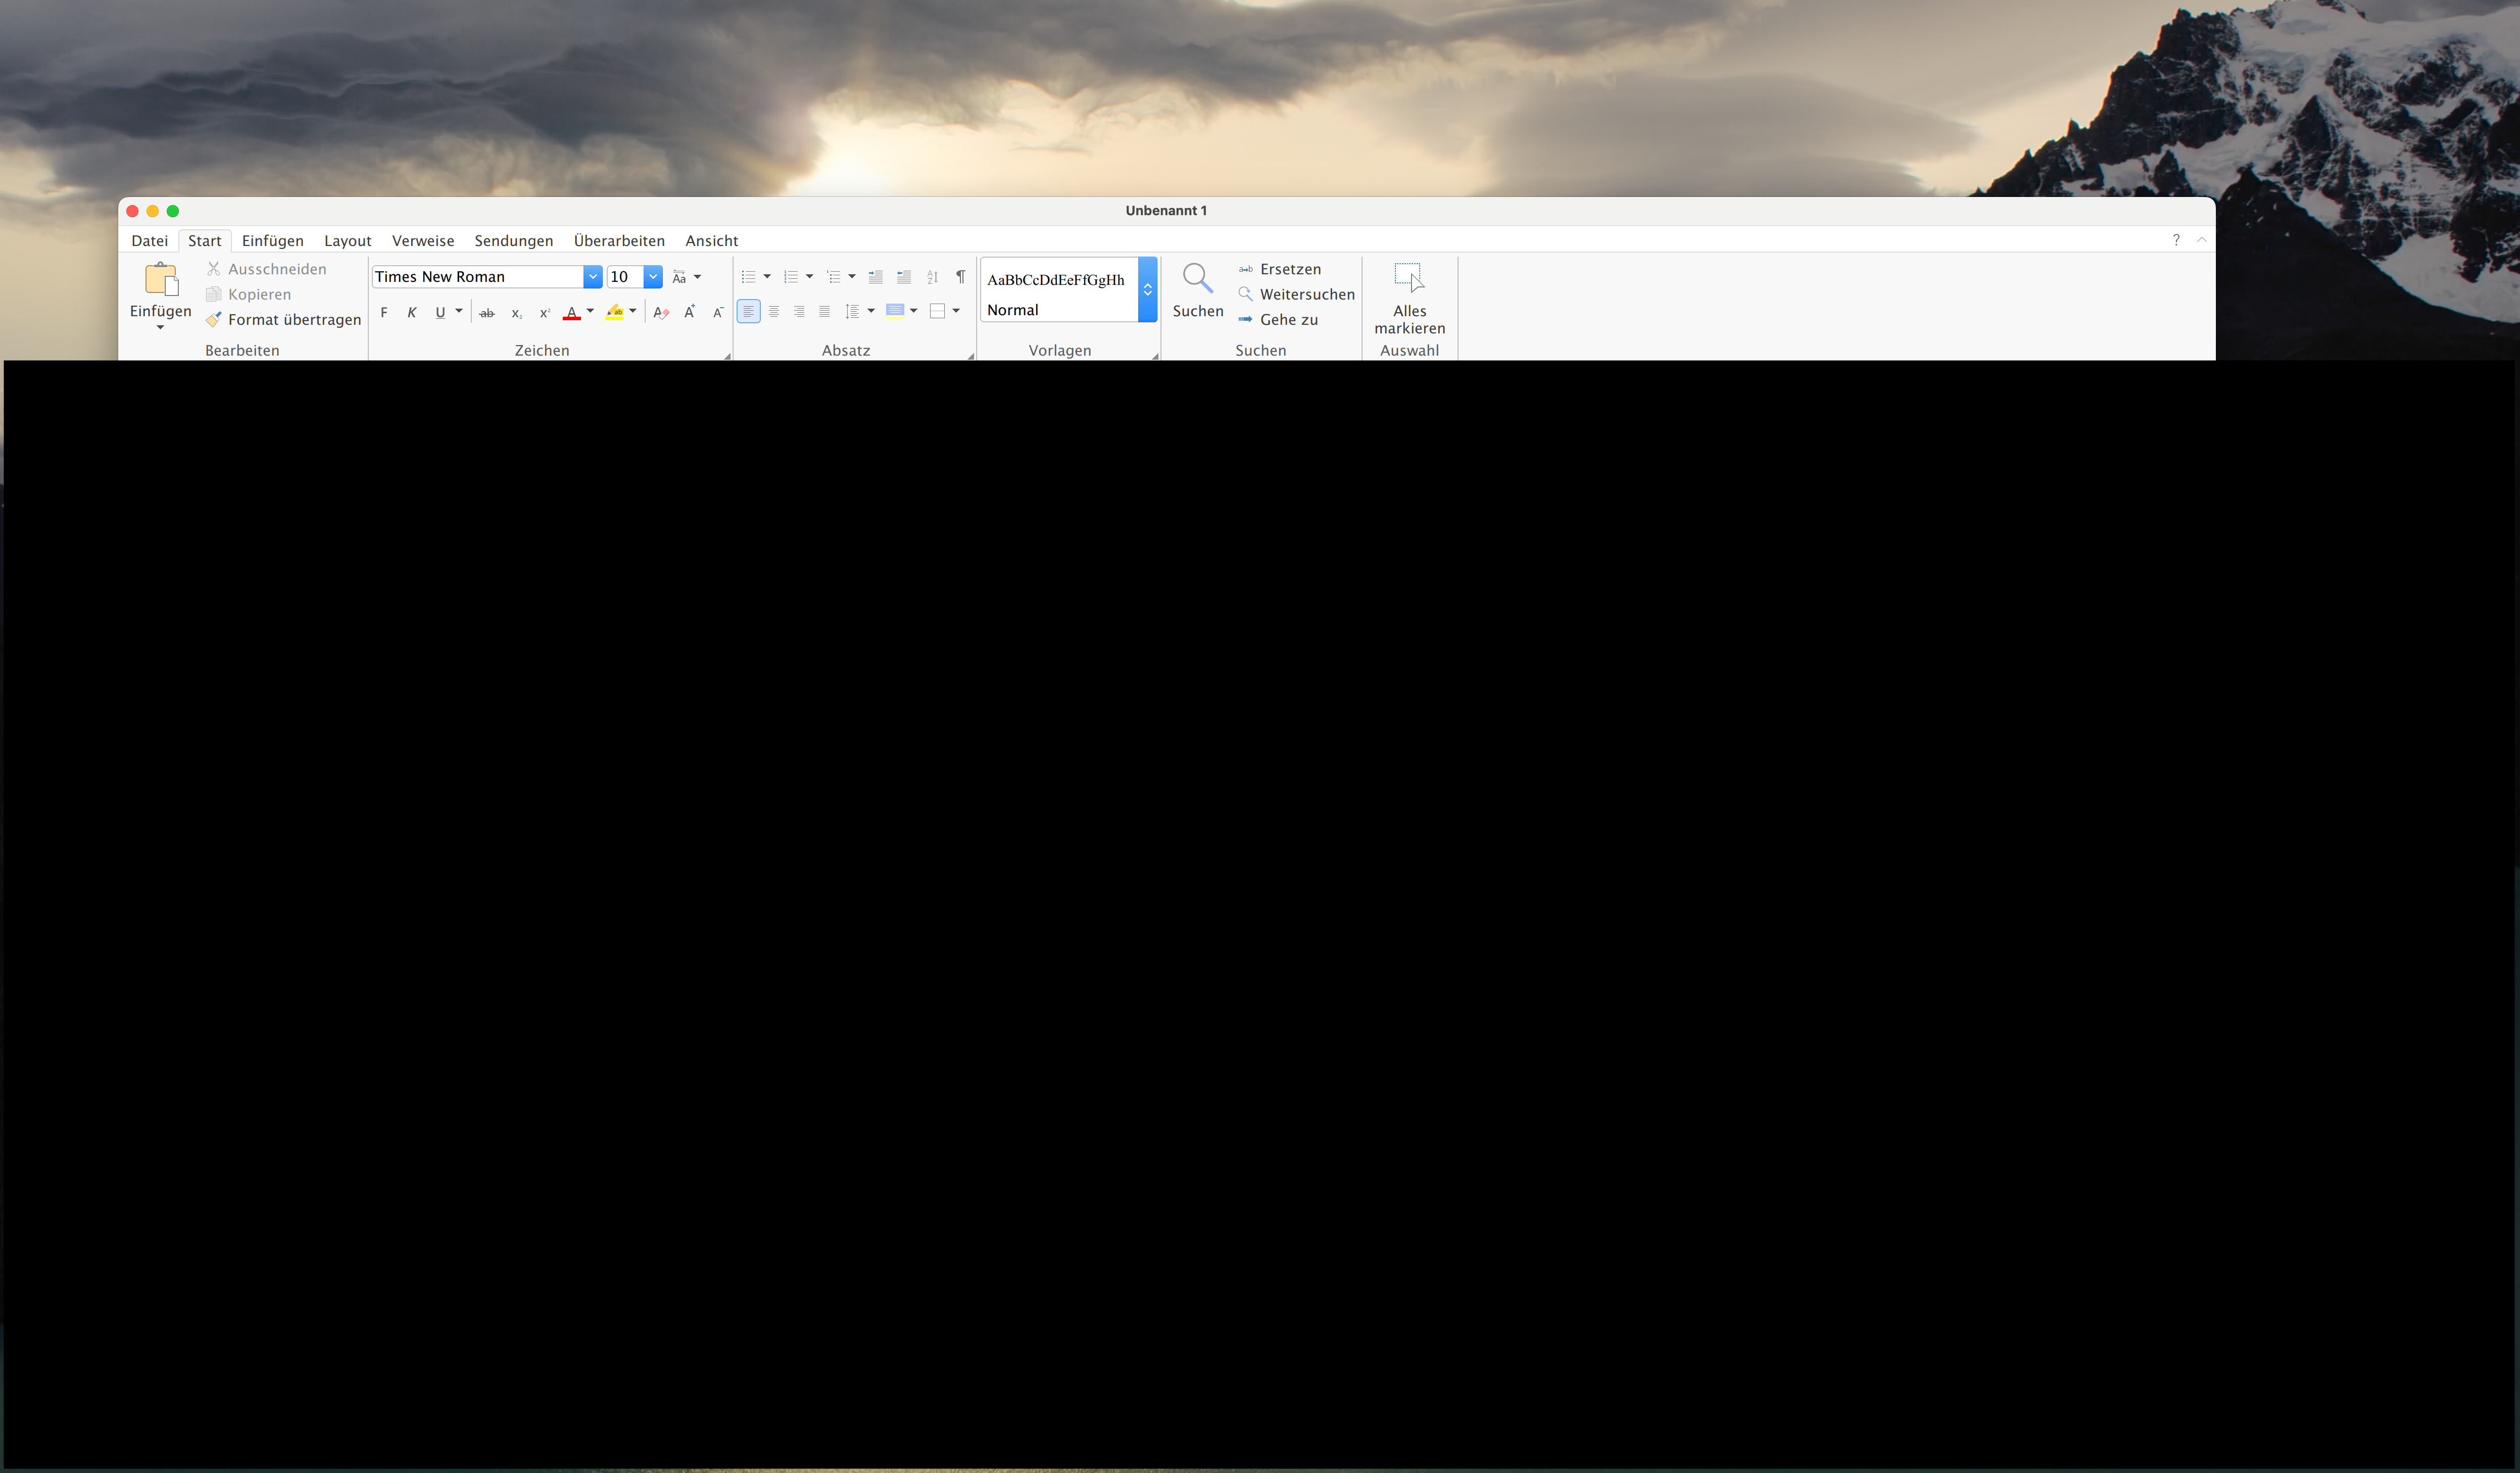This screenshot has width=2520, height=1473.
Task: Click the paragraph borders icon
Action: pyautogui.click(x=937, y=311)
